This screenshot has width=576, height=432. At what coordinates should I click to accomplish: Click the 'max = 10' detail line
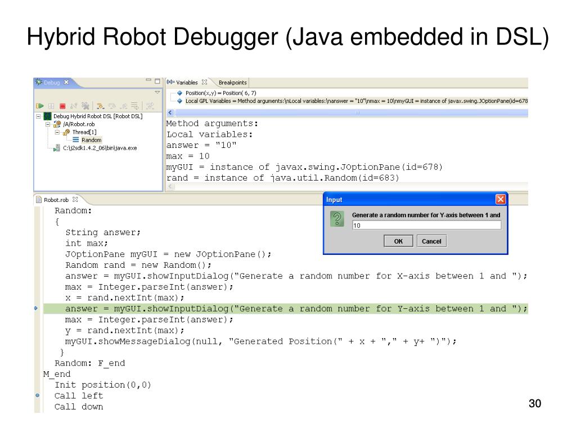click(x=188, y=156)
